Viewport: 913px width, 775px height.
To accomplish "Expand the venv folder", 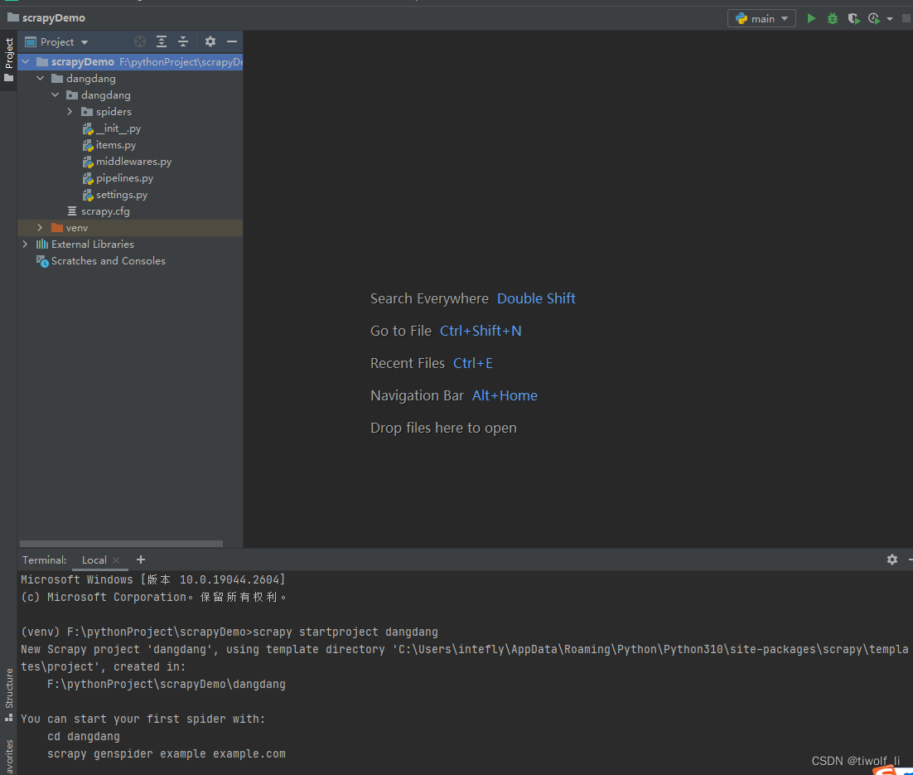I will pyautogui.click(x=40, y=228).
